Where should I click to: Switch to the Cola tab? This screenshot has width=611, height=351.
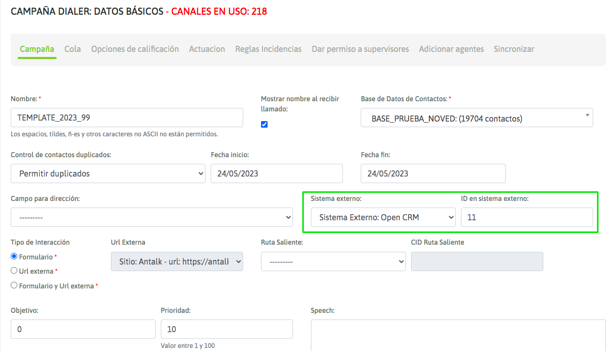[73, 49]
